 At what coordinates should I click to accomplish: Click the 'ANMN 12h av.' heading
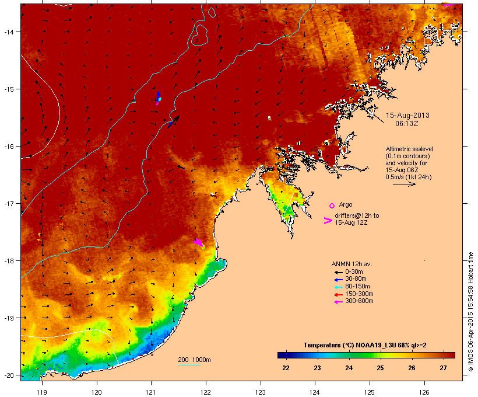click(352, 264)
